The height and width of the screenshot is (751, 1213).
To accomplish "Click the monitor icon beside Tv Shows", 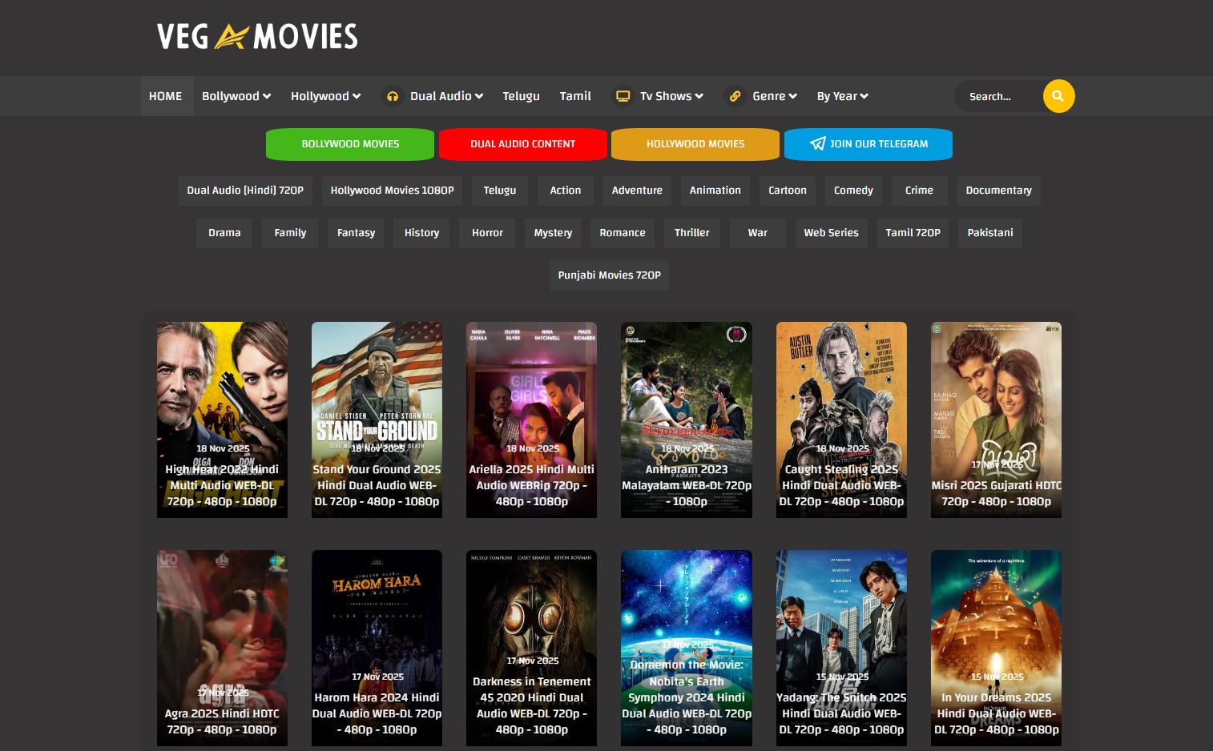I will [x=623, y=96].
